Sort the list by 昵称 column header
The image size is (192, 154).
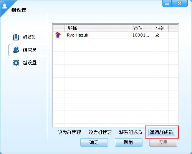(97, 28)
